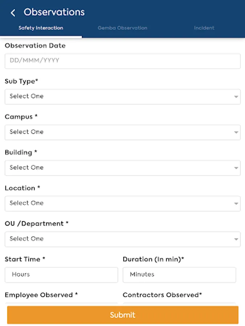The width and height of the screenshot is (245, 326).
Task: Open the Gemba Observation tab
Action: (122, 28)
